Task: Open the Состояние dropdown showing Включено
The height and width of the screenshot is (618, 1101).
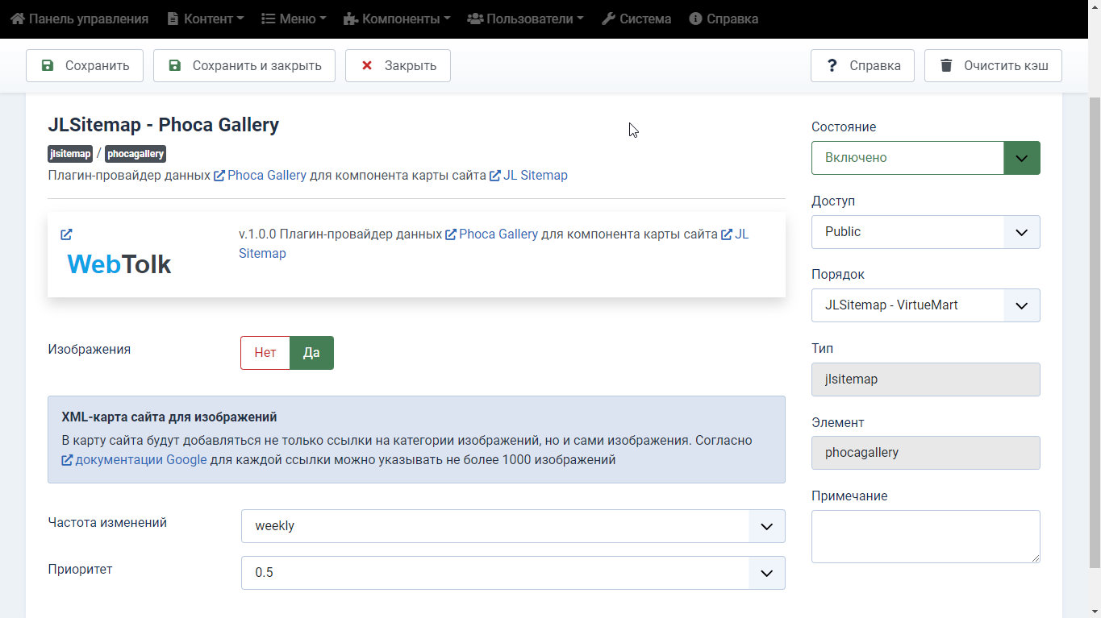Action: (x=925, y=158)
